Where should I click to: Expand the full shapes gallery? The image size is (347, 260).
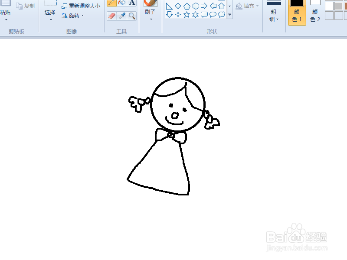[230, 15]
